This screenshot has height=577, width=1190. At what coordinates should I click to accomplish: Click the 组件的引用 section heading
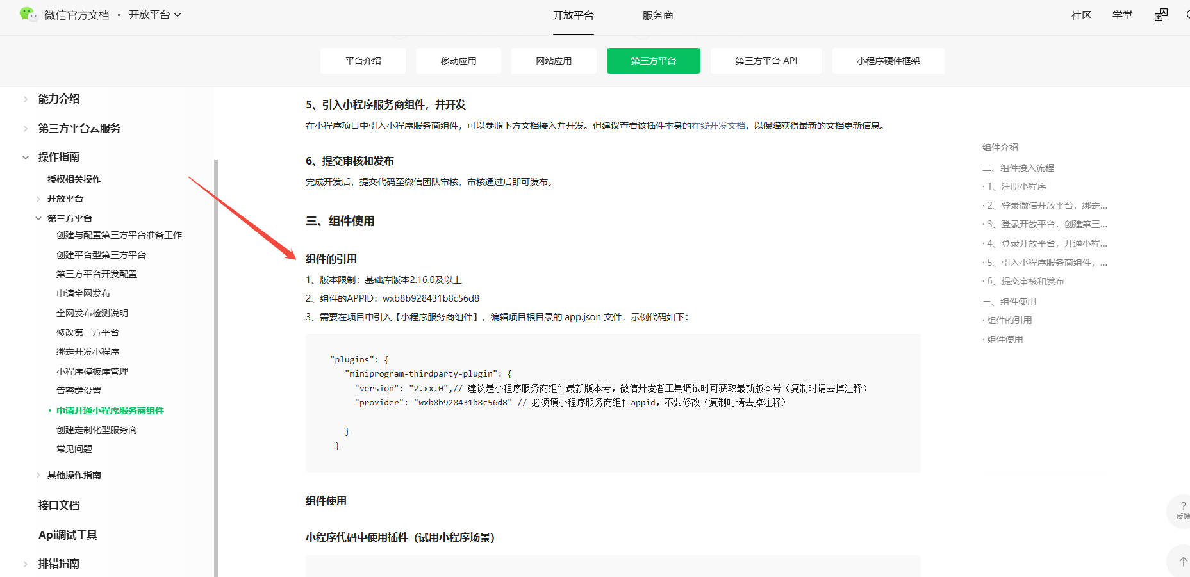tap(331, 259)
